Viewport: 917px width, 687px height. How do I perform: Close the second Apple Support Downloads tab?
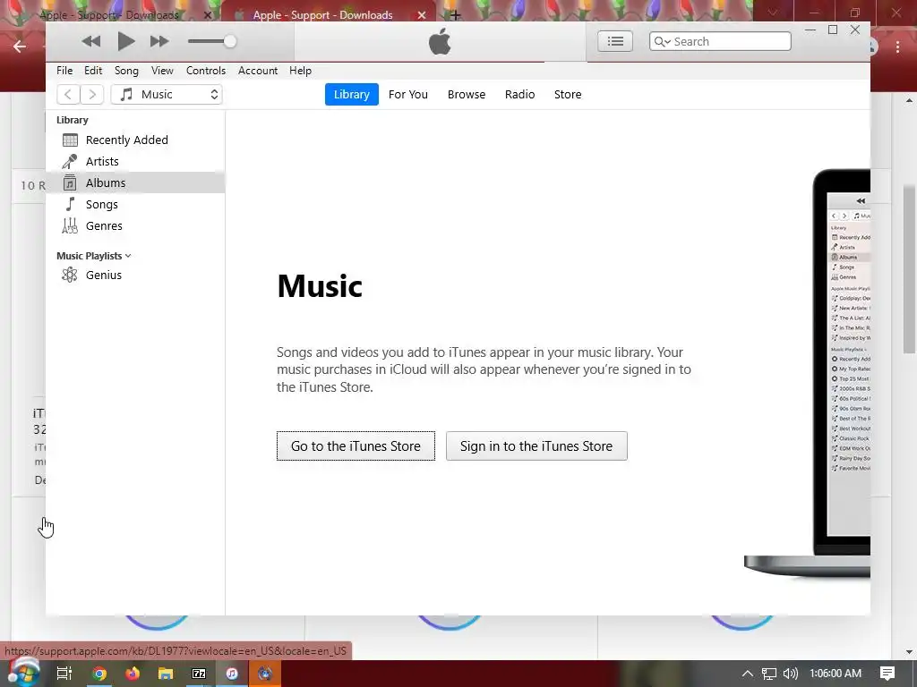pos(422,15)
